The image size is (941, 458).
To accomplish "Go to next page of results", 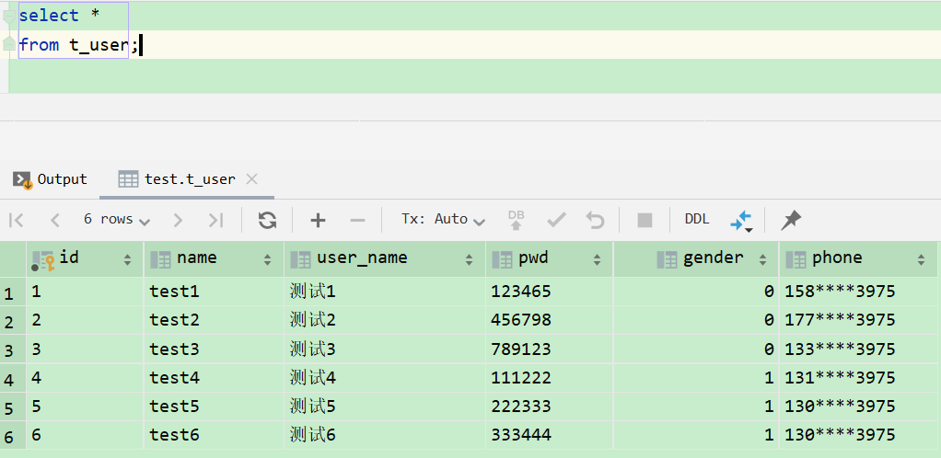I will point(178,220).
